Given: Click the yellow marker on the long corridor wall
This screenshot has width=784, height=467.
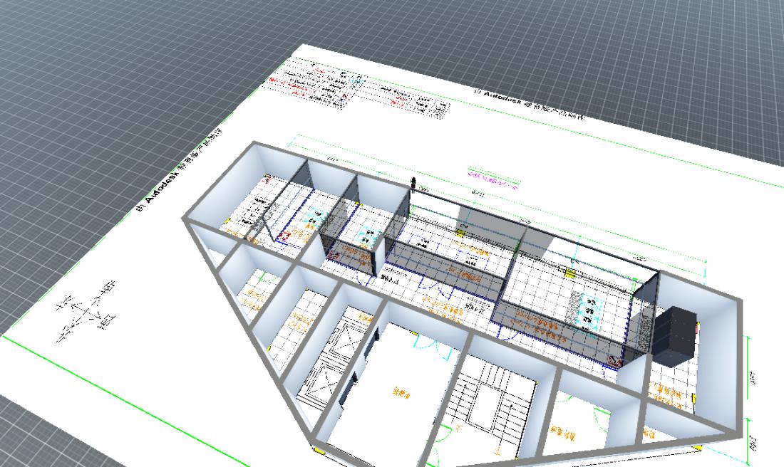Looking at the screenshot, I should (x=461, y=233).
